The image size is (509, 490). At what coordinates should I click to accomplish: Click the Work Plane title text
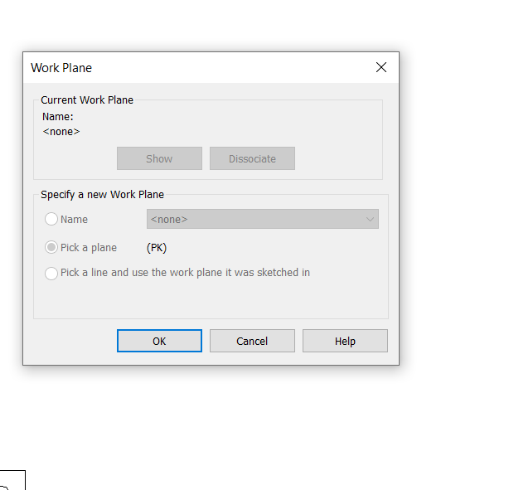pos(61,68)
